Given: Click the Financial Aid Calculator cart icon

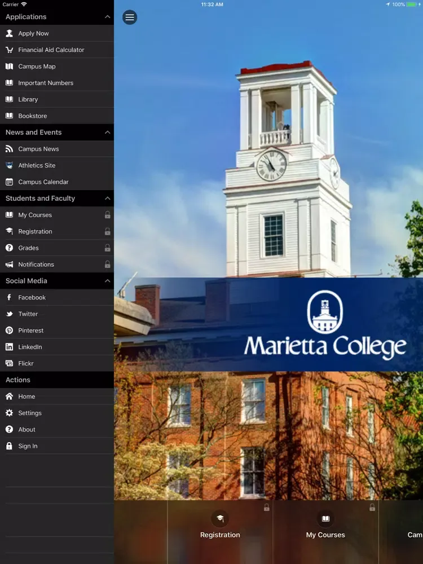Looking at the screenshot, I should pos(10,50).
